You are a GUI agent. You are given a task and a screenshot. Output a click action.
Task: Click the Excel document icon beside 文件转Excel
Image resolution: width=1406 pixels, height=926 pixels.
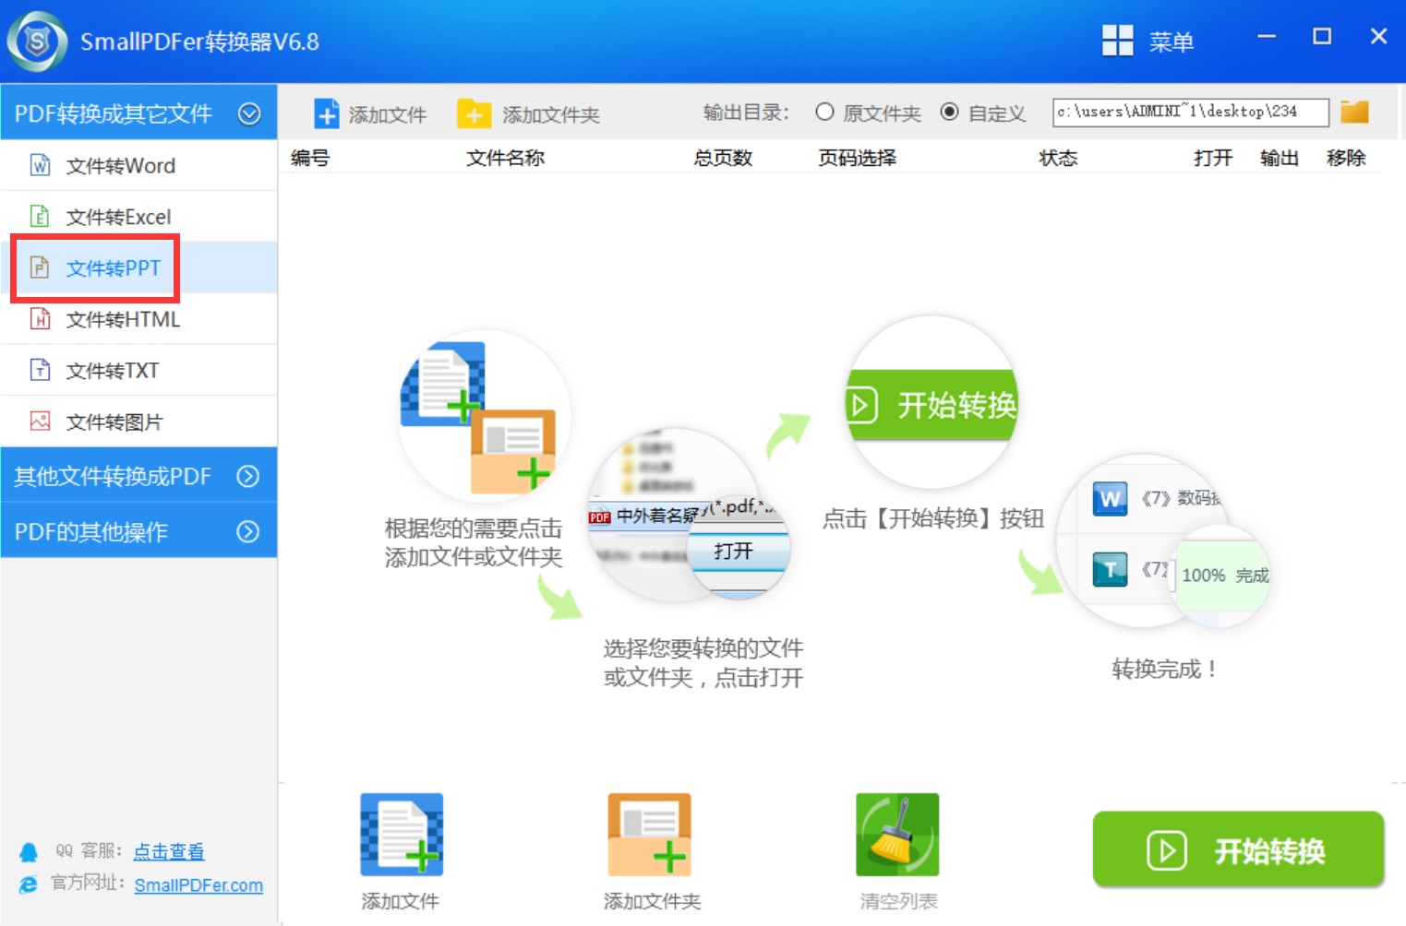40,217
